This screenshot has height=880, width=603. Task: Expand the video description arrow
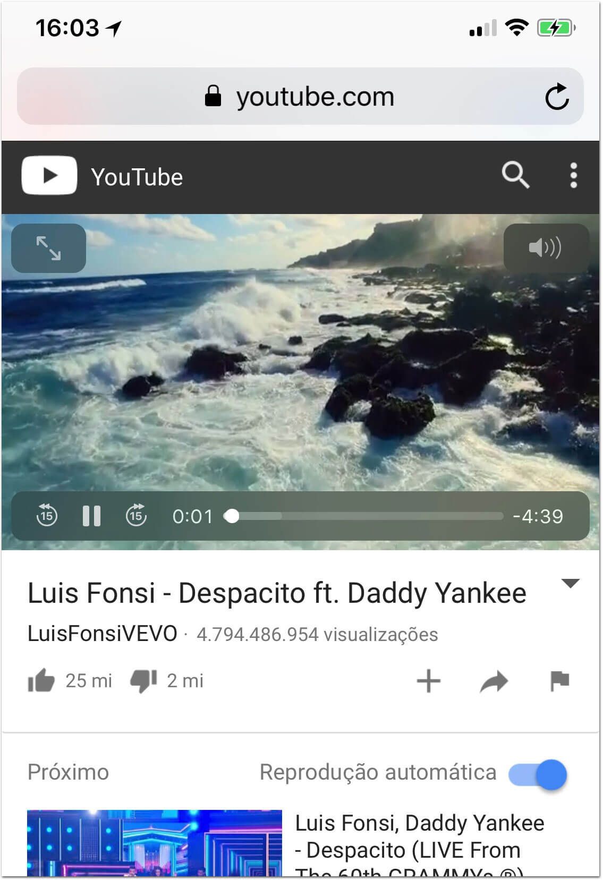point(570,583)
